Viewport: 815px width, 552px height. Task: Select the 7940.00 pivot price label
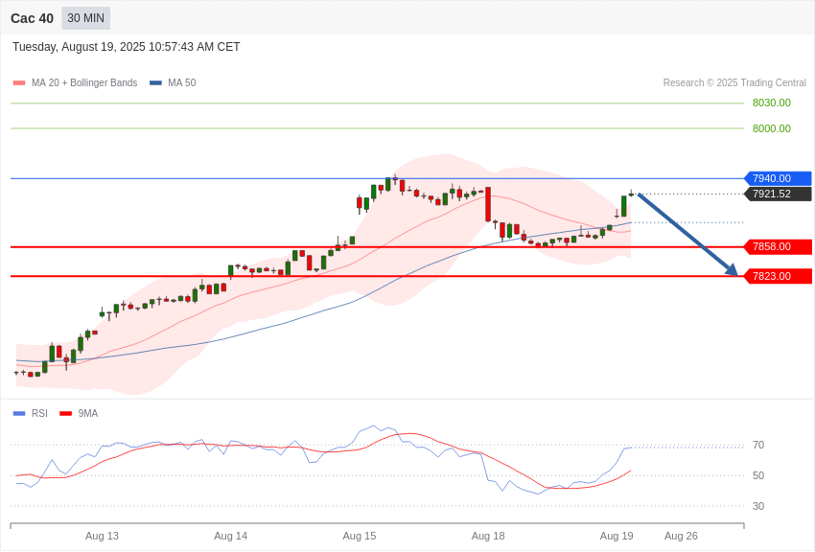pyautogui.click(x=779, y=178)
